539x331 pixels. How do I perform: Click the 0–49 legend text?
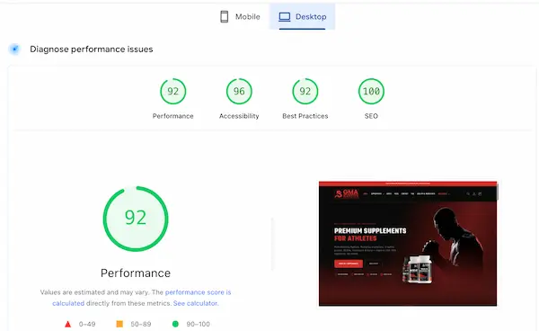click(87, 324)
